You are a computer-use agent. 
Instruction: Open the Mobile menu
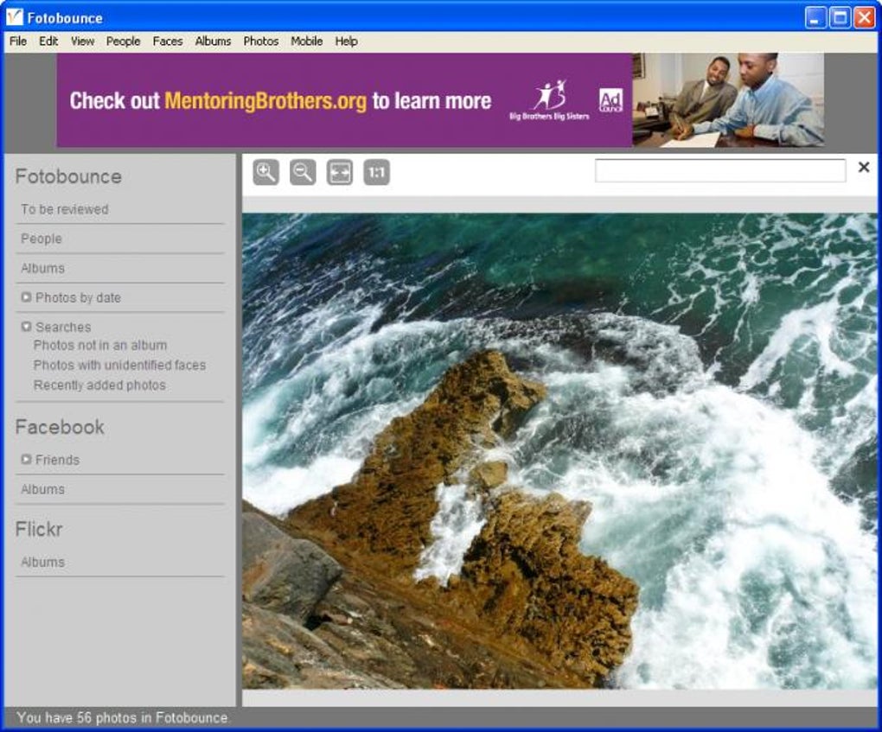[x=307, y=41]
